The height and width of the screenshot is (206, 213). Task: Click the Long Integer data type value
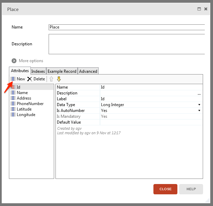(x=112, y=105)
